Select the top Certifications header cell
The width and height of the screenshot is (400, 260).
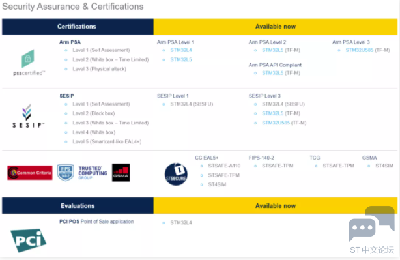tap(78, 27)
